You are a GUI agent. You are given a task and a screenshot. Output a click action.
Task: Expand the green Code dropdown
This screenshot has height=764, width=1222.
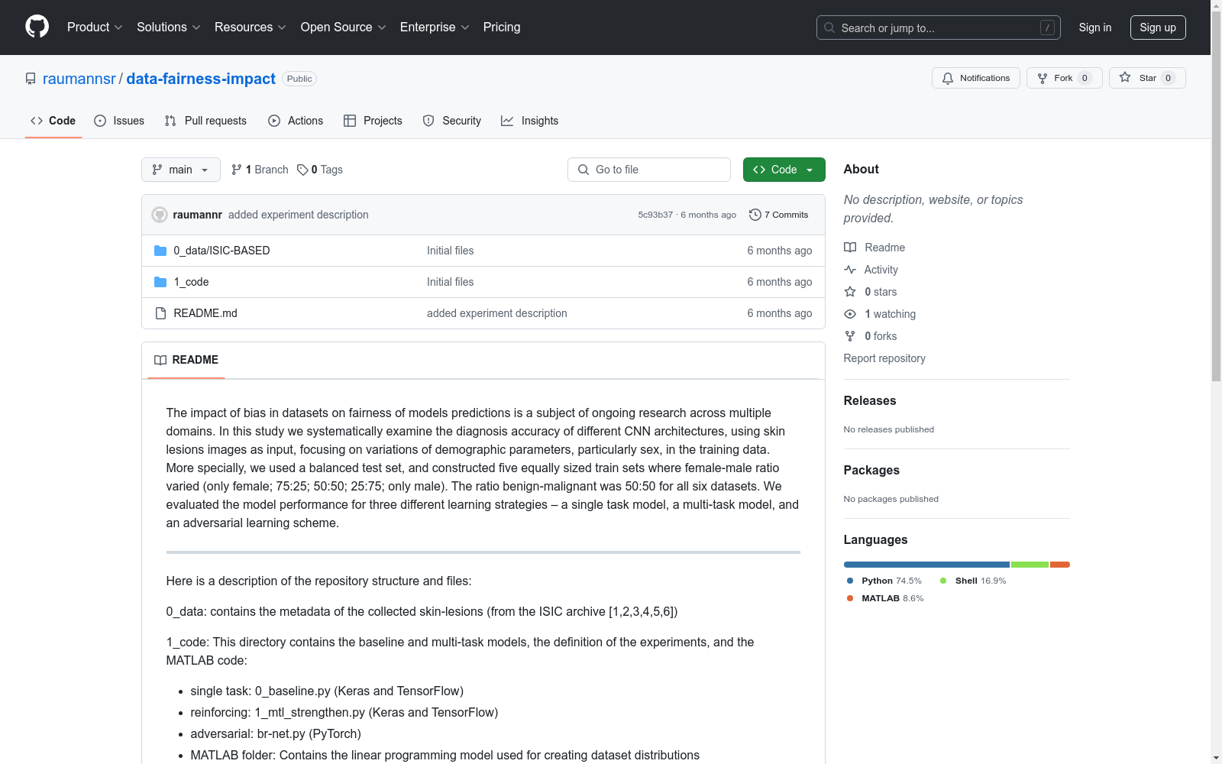coord(784,170)
